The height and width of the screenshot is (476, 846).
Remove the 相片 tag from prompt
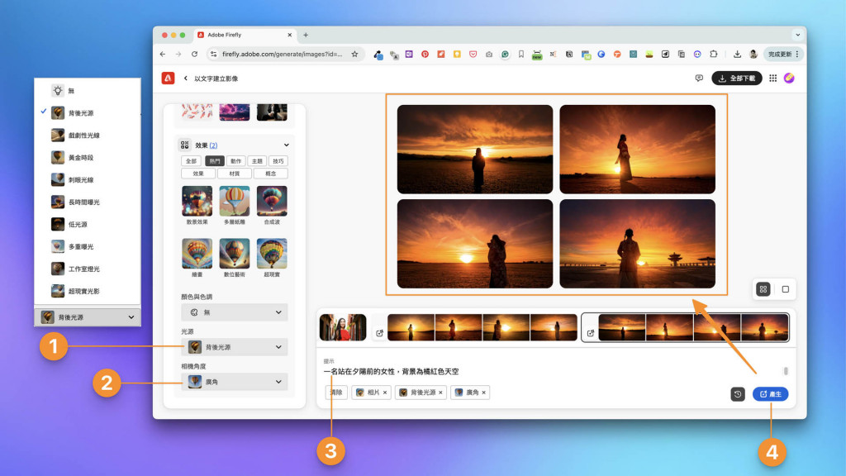(385, 393)
